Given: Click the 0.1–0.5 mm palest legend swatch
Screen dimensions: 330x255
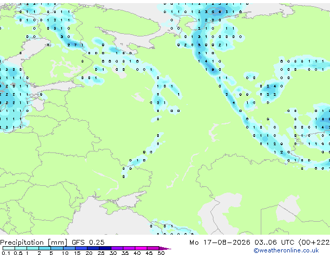Looking at the screenshot, I should [x=9, y=248].
